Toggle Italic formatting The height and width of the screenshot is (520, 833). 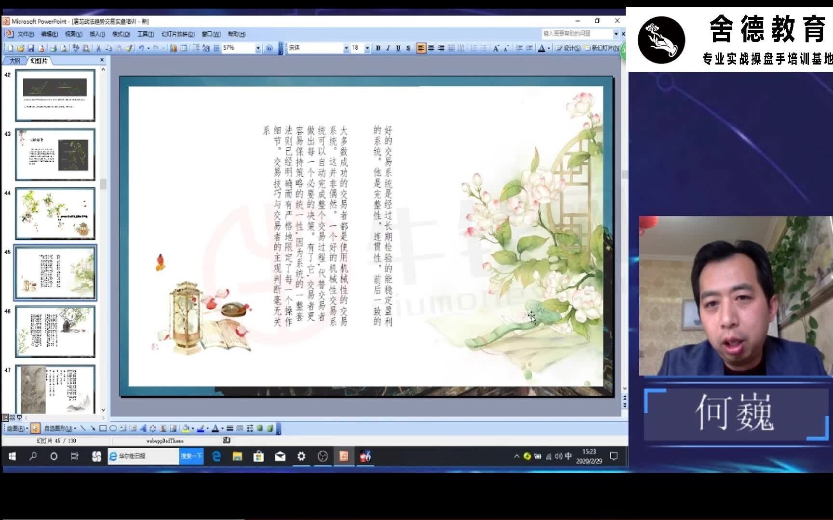pyautogui.click(x=388, y=48)
